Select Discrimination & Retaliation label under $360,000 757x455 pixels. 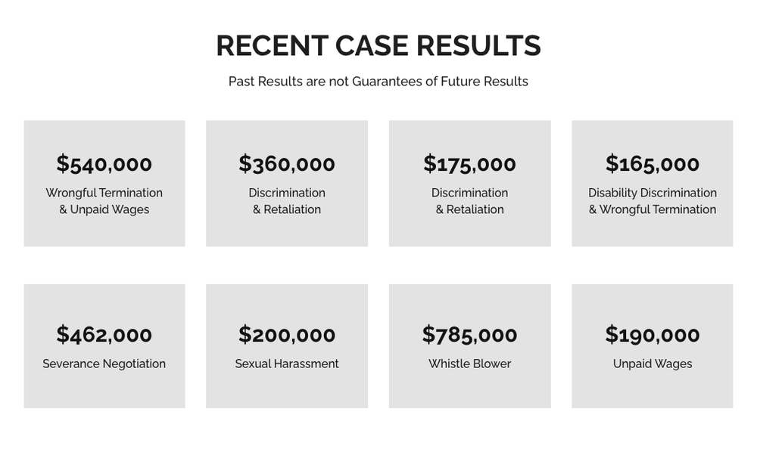(287, 201)
